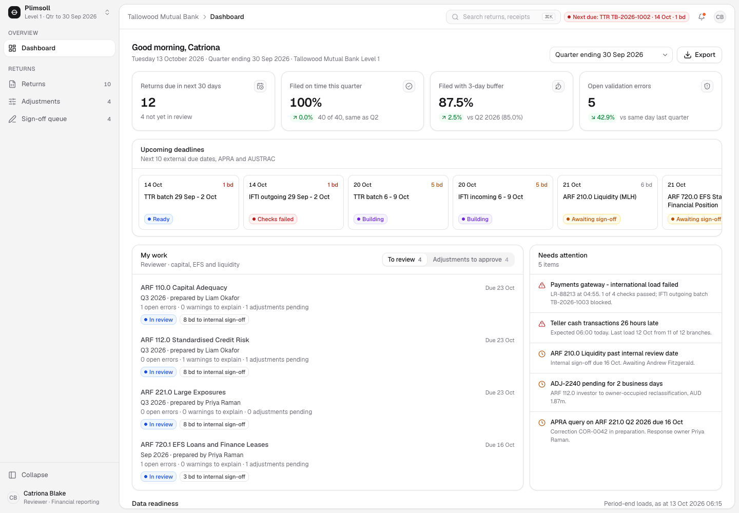Screen dimensions: 739x513
Task: Open the IFTI incoming 6 - 9 Oct card
Action: [x=503, y=202]
